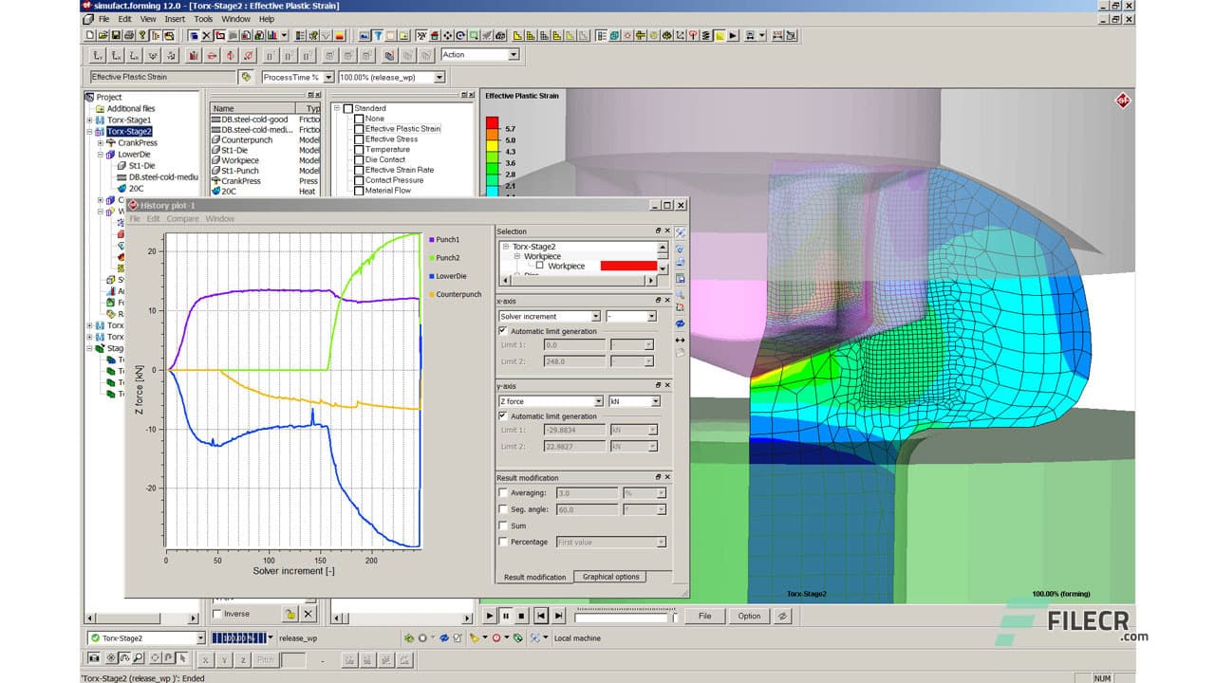
Task: Click the result icon next to Effective Plastic Strain field
Action: click(x=247, y=77)
